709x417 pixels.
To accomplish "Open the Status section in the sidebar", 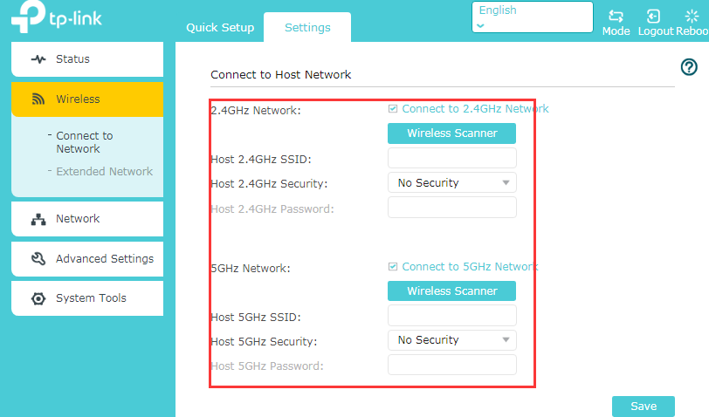I will click(x=72, y=59).
